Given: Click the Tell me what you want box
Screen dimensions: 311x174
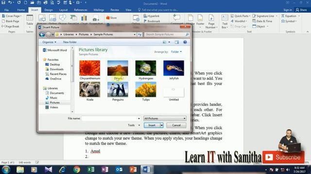Looking at the screenshot, I should (158, 10).
